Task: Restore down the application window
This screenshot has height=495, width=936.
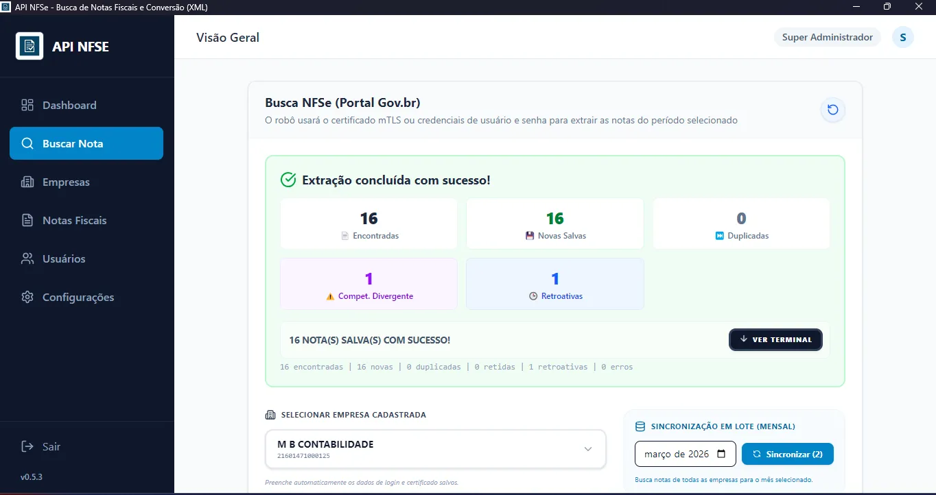Action: click(887, 7)
